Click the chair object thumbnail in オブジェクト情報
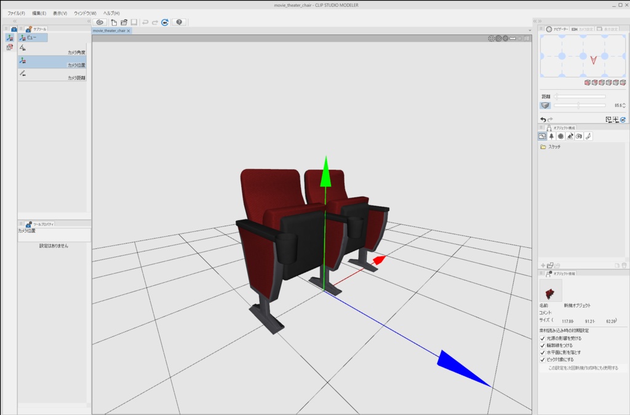630x415 pixels. 551,291
